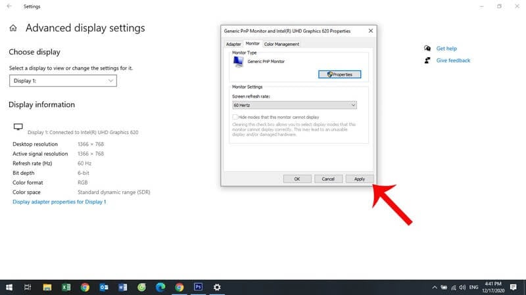Close the monitor Properties dialog
526x295 pixels.
click(371, 30)
